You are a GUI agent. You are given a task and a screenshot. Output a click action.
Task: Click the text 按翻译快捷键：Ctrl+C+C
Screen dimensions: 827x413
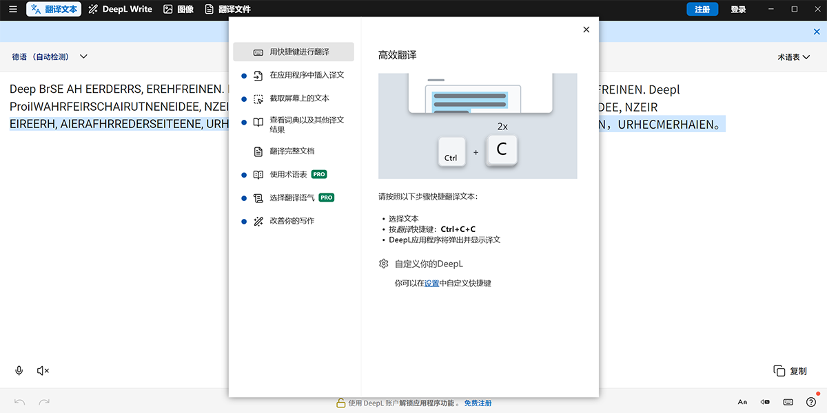(x=432, y=229)
